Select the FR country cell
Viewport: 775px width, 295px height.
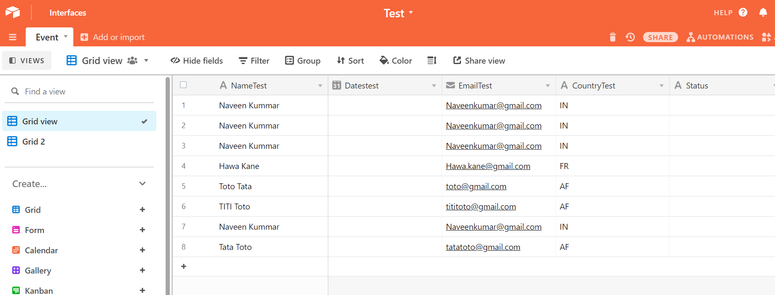[612, 166]
